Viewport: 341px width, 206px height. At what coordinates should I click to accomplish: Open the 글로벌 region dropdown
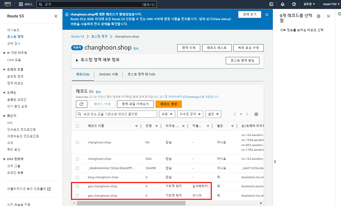click(309, 4)
